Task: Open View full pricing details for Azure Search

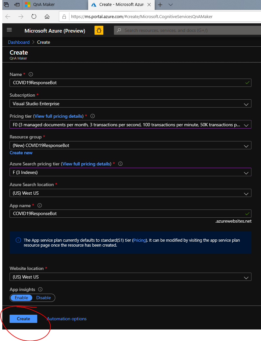Action: (86, 164)
